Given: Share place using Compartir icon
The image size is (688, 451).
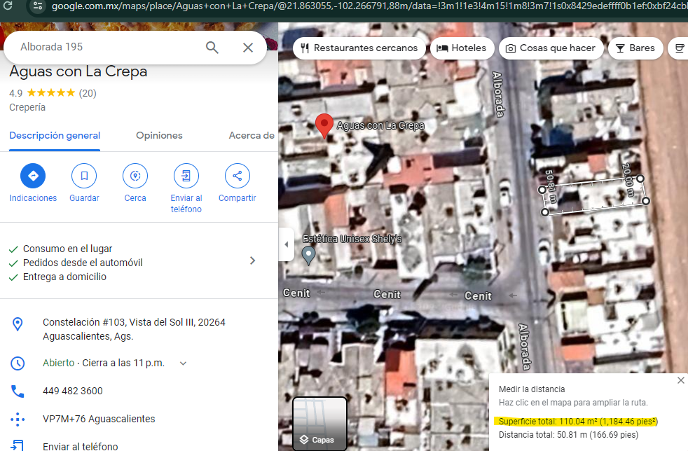Looking at the screenshot, I should pyautogui.click(x=238, y=175).
